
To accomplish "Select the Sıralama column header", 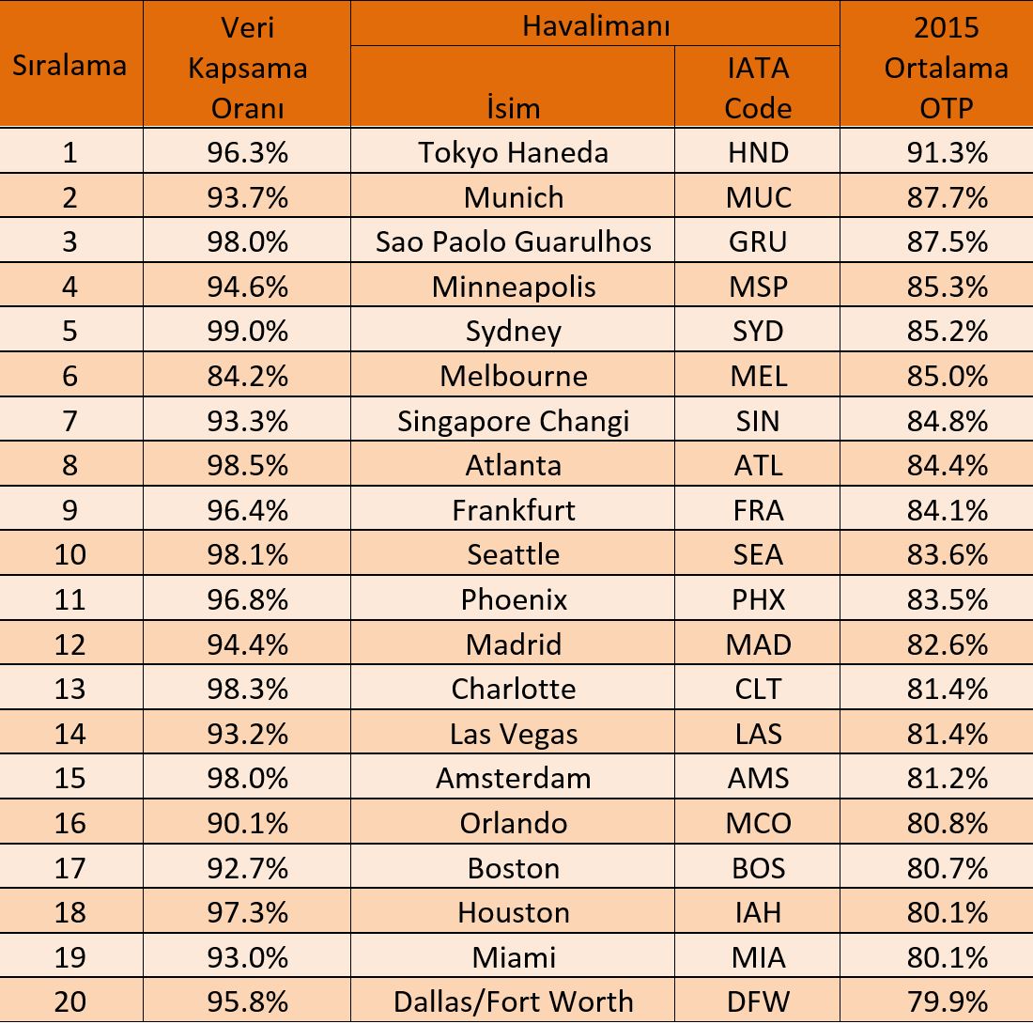I will 70,65.
